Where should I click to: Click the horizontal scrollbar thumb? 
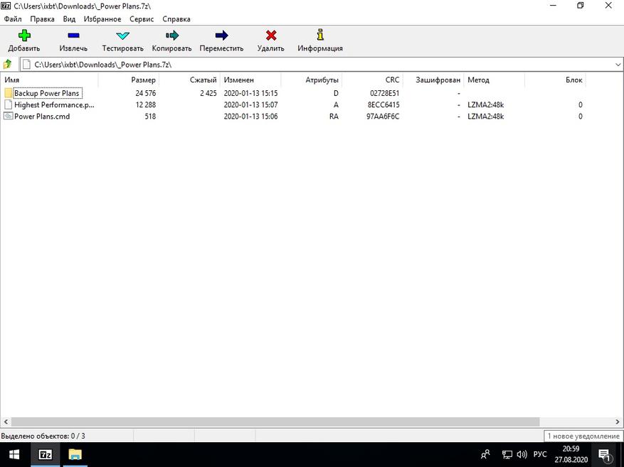[x=275, y=422]
